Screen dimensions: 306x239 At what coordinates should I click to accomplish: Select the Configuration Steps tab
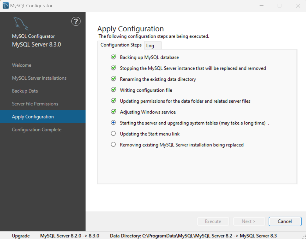click(x=121, y=45)
